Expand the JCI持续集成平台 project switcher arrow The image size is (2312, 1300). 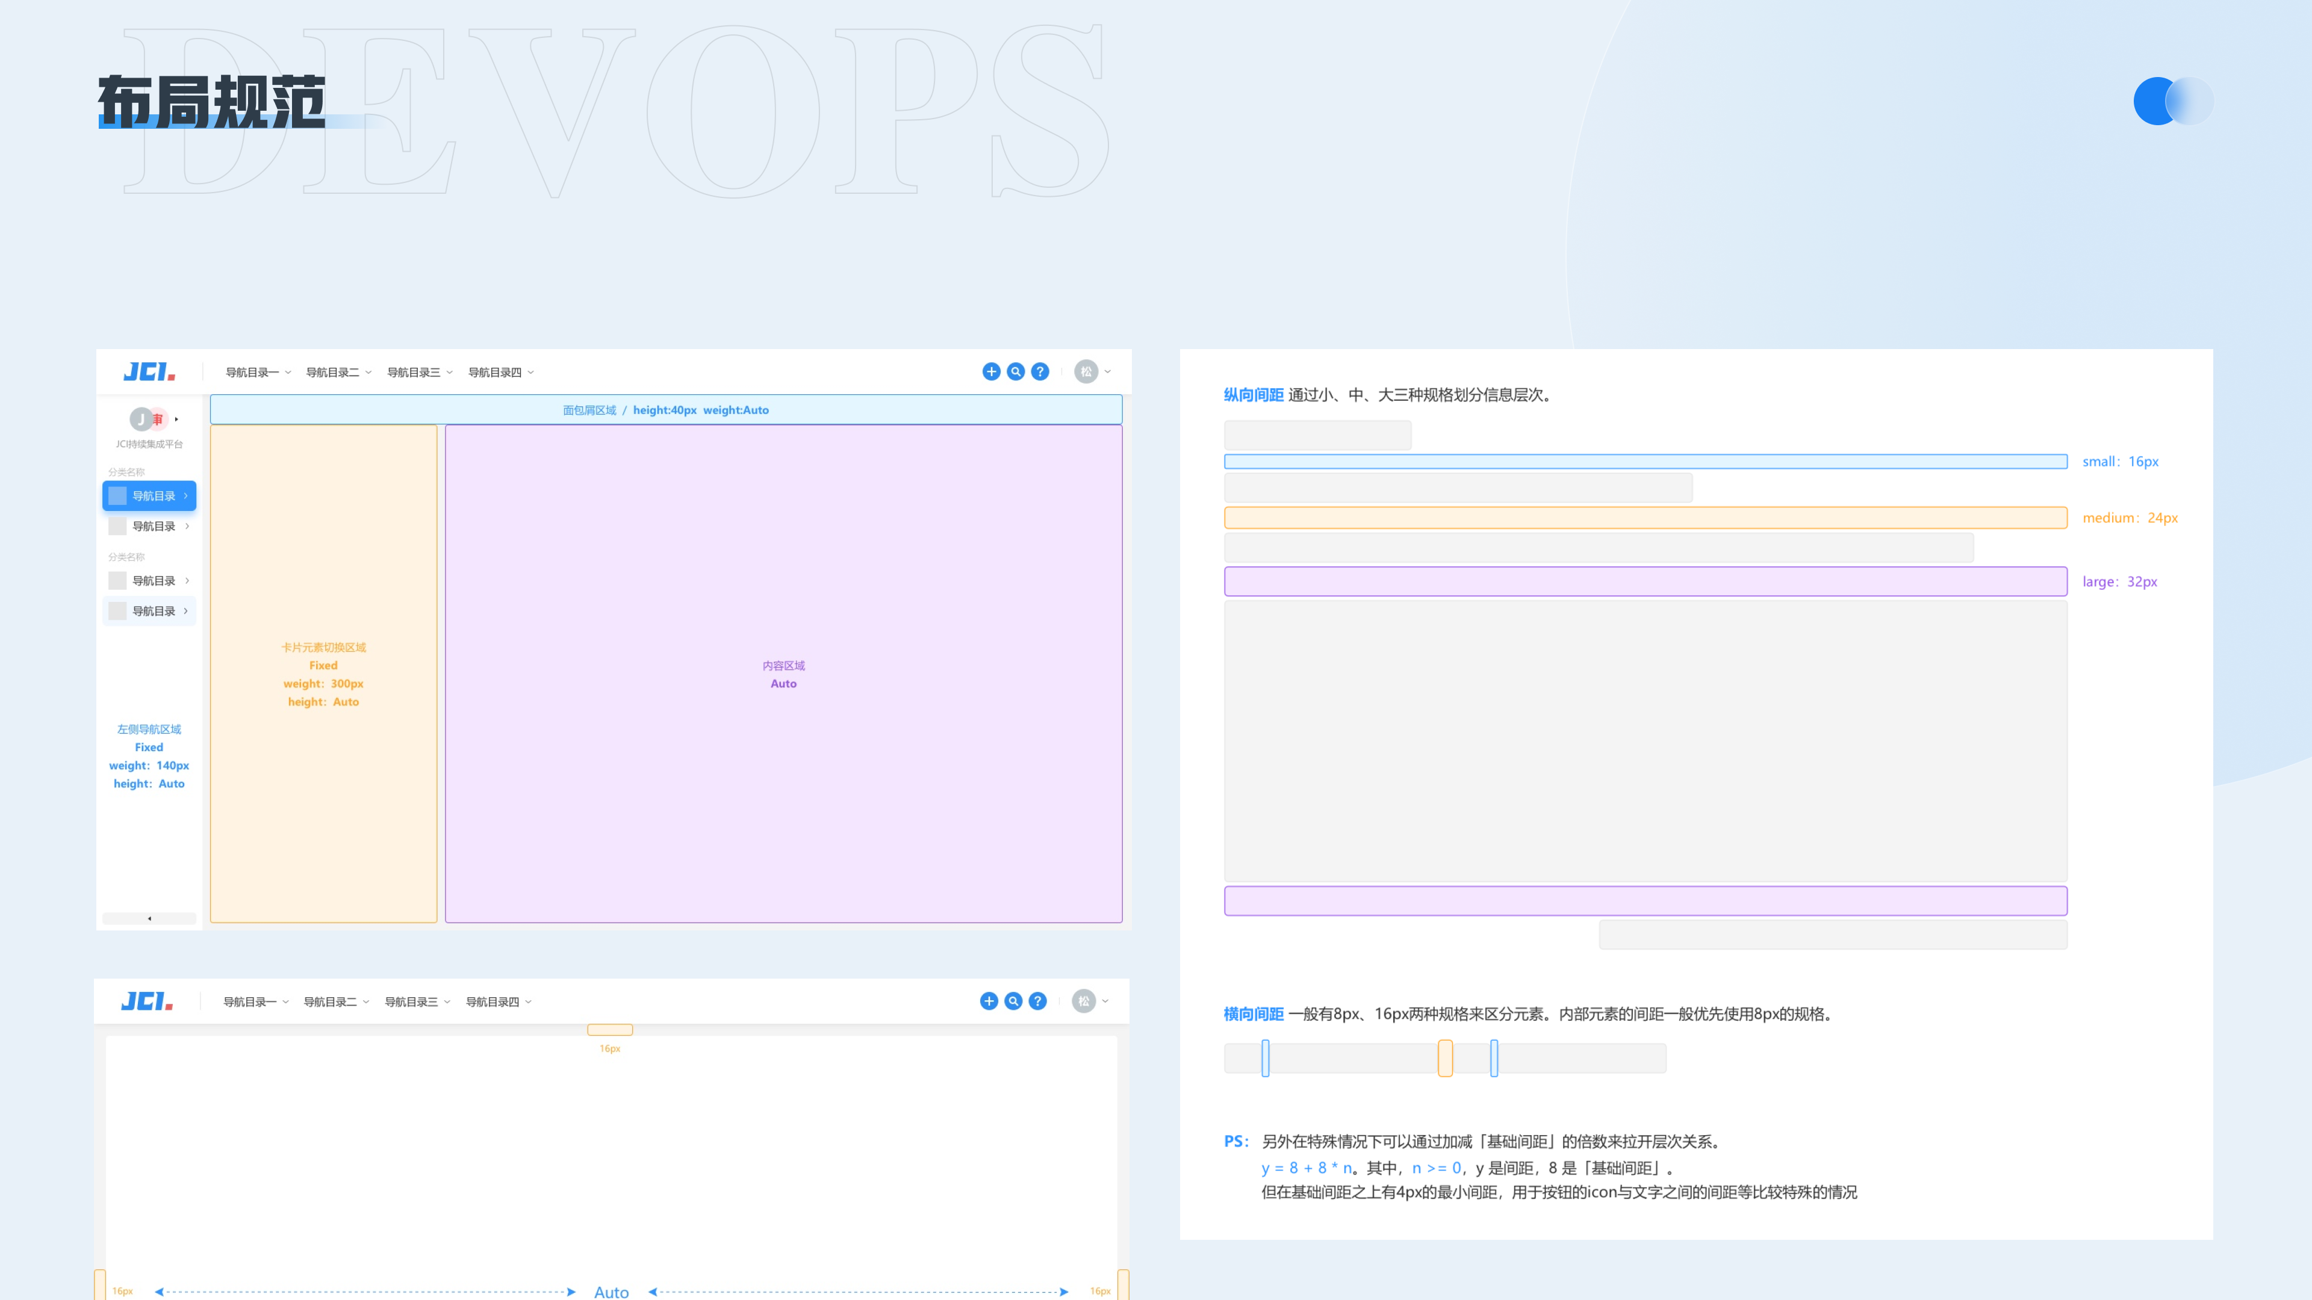point(177,419)
